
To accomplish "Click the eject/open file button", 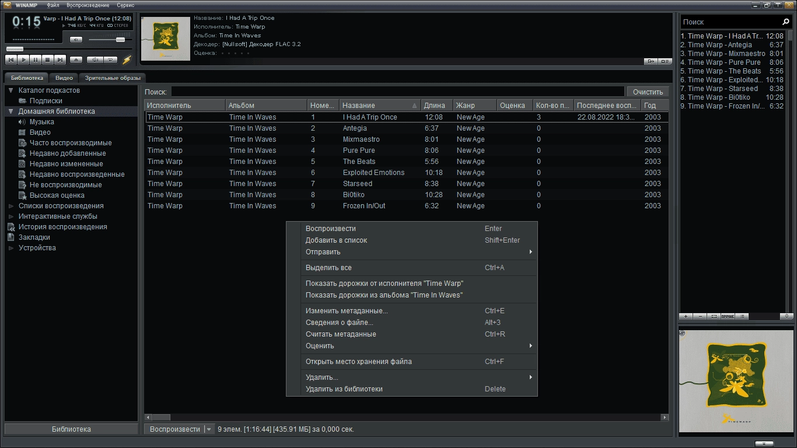I will [x=76, y=60].
